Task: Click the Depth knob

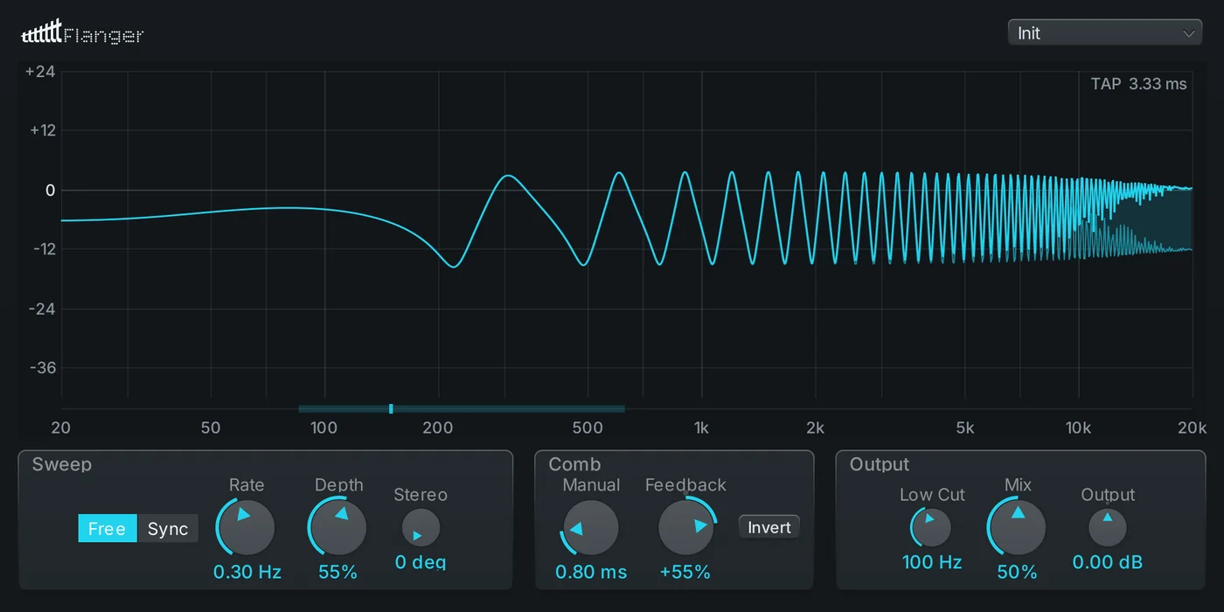Action: 337,527
